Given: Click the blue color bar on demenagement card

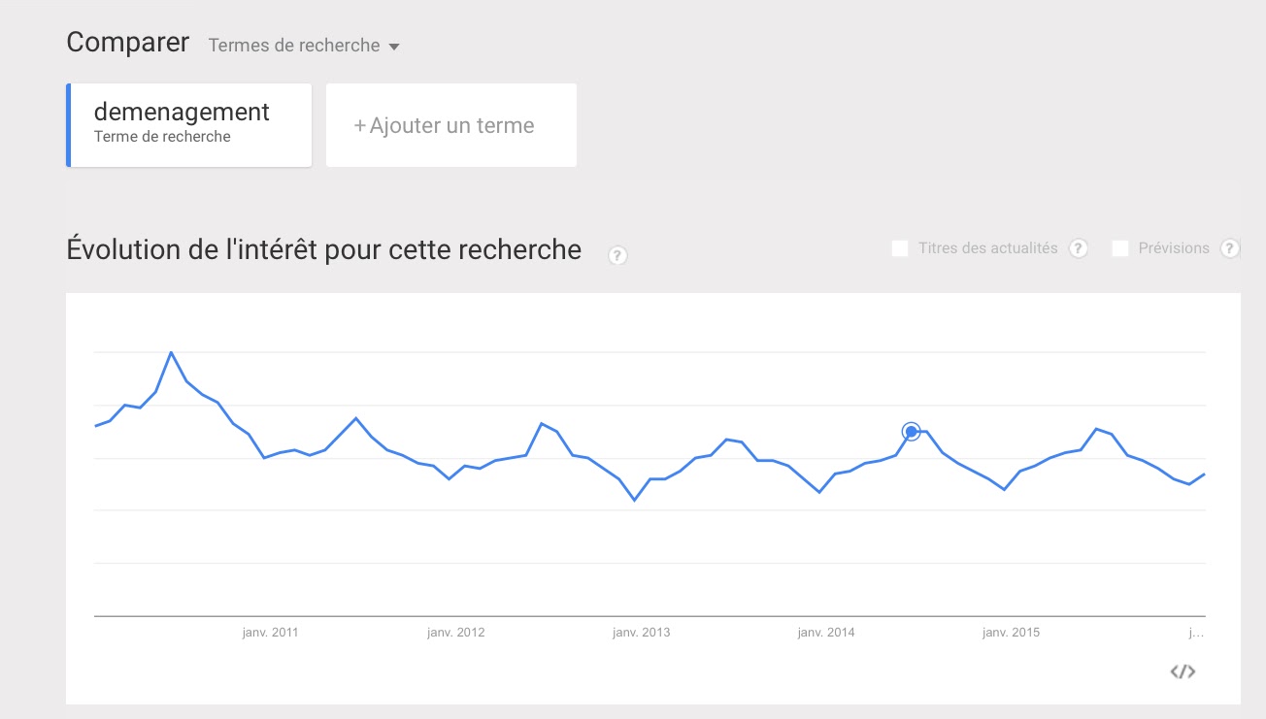Looking at the screenshot, I should click(68, 125).
